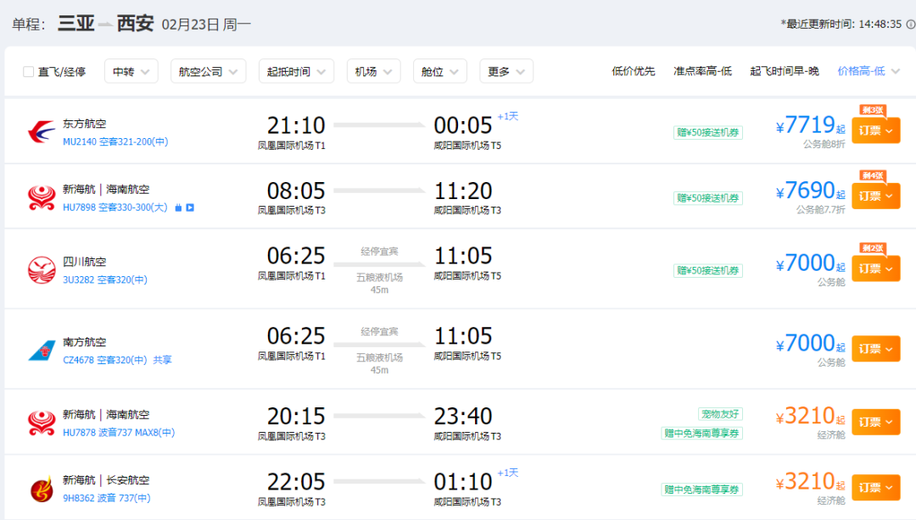Sort by 准点率高-低
The image size is (916, 520).
[702, 72]
